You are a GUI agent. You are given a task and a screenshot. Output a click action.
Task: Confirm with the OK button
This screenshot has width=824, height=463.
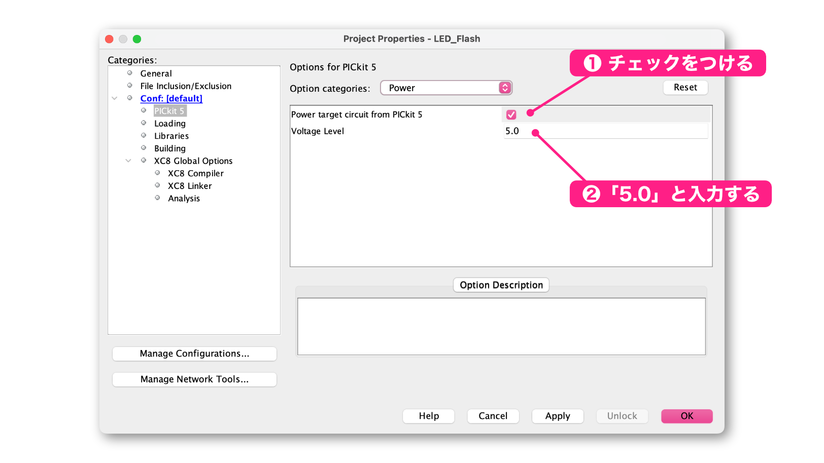tap(687, 416)
